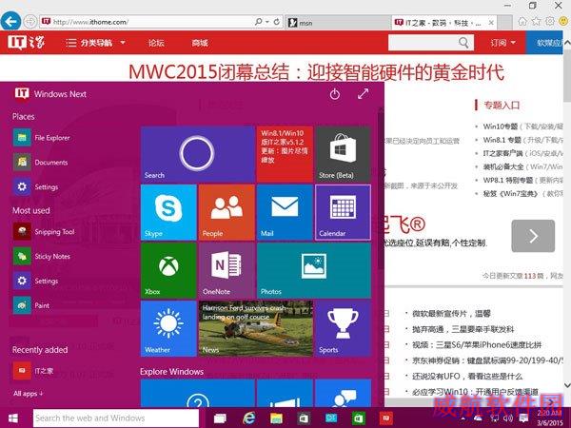Open browser Home button
Screen dimensions: 571x428
(x=522, y=21)
